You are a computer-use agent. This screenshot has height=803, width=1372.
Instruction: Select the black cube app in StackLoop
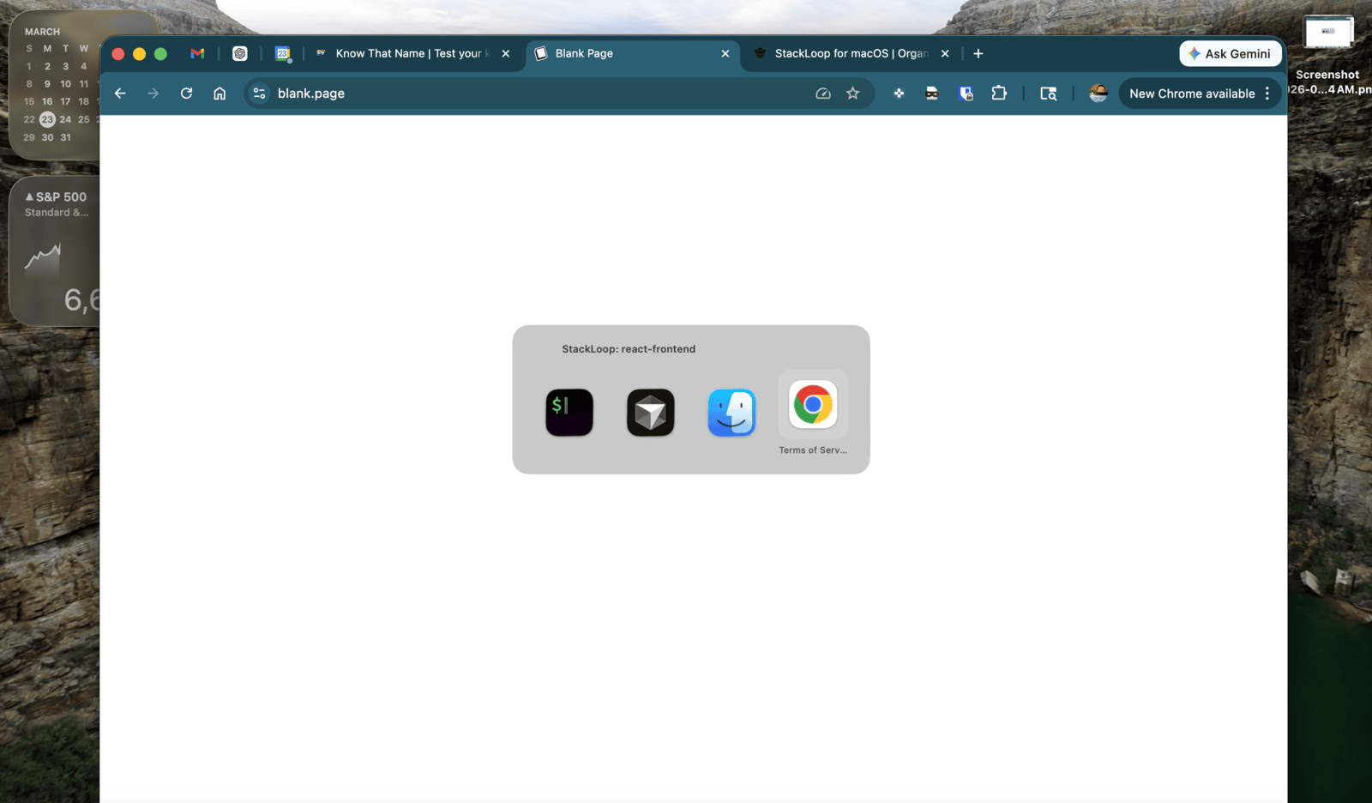click(x=650, y=412)
